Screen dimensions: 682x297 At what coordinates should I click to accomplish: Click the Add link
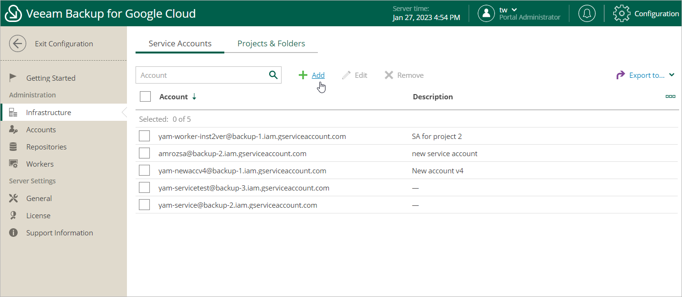click(x=318, y=75)
